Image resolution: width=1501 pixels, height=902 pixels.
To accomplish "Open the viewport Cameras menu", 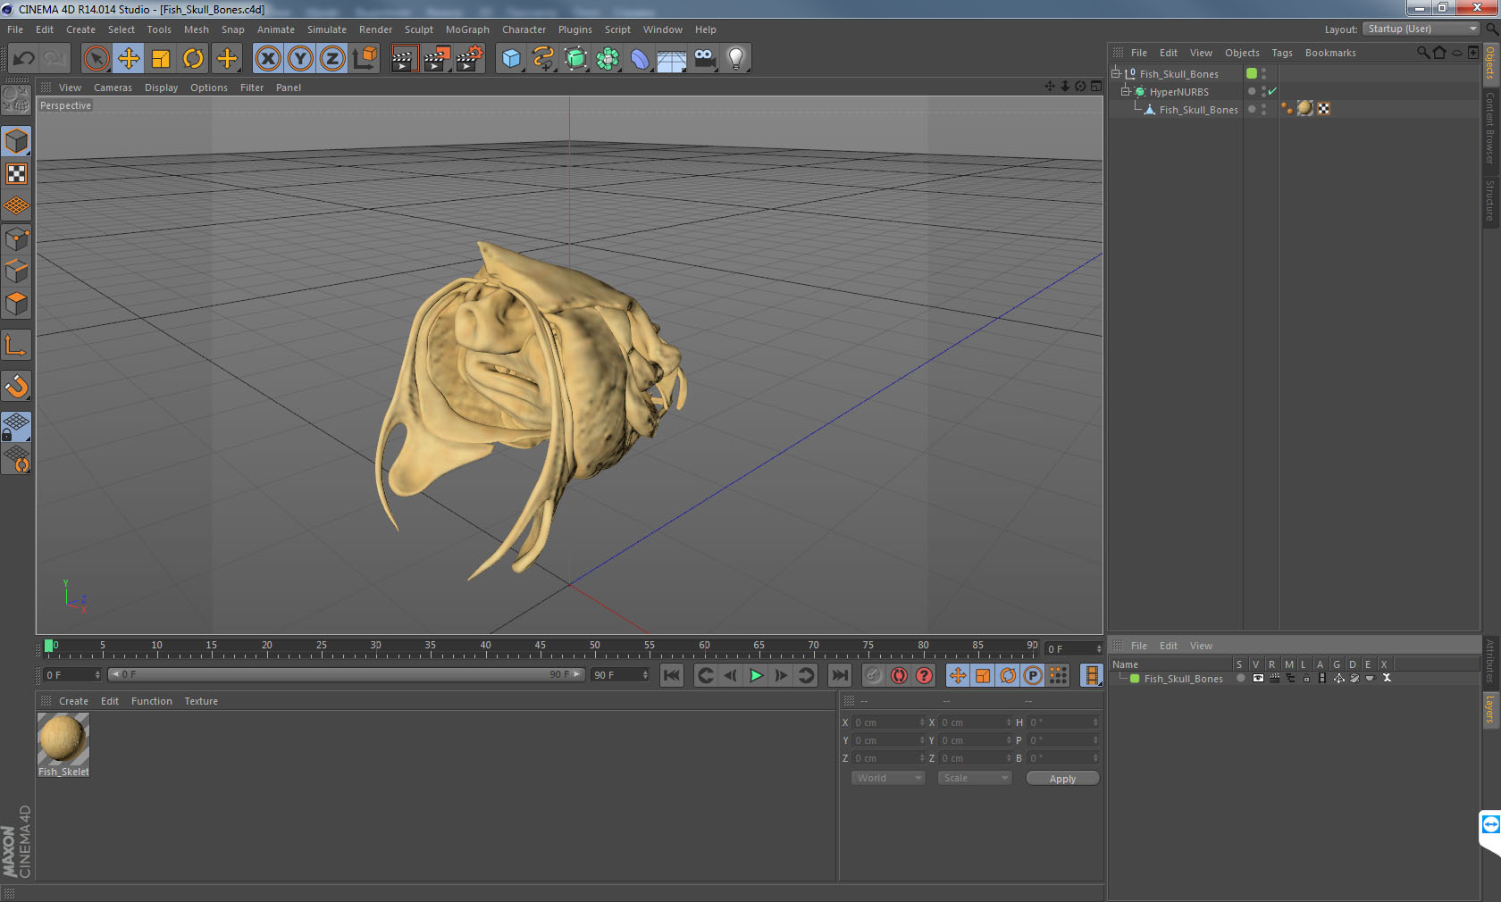I will click(113, 88).
